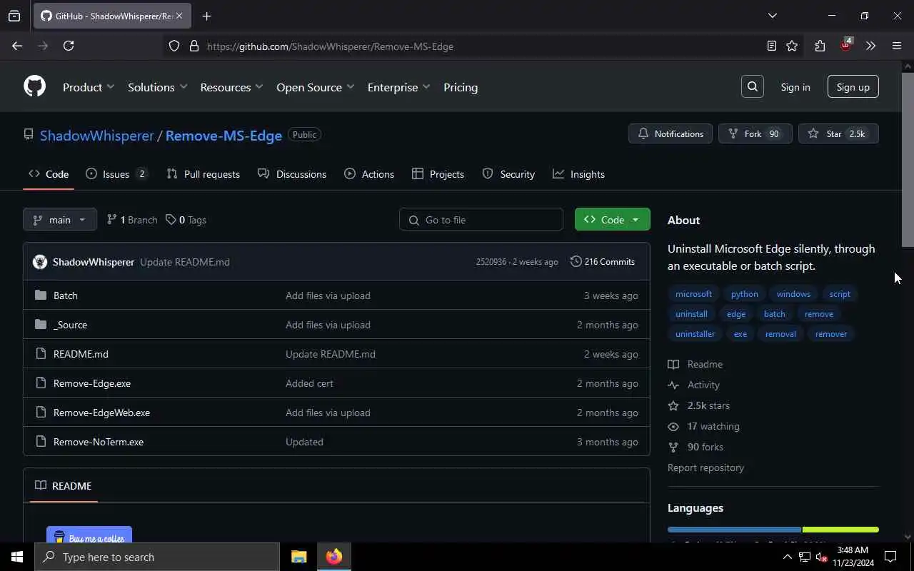The image size is (914, 571).
Task: Expand the Solutions menu
Action: pyautogui.click(x=157, y=87)
